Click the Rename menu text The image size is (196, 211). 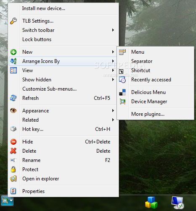click(32, 160)
